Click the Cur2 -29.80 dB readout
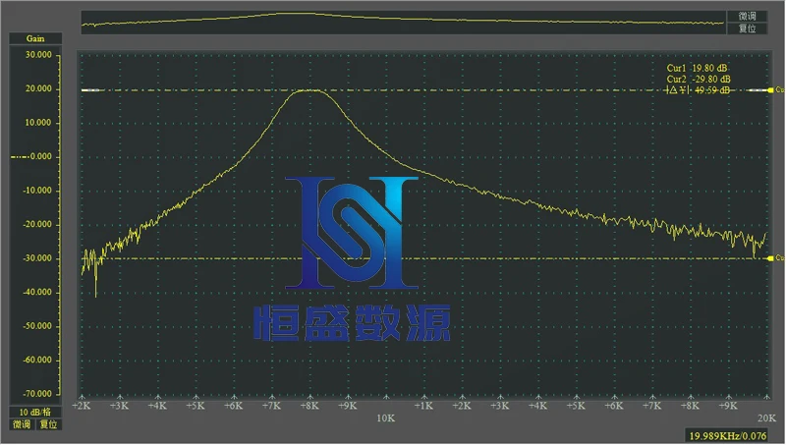This screenshot has width=786, height=445. click(x=699, y=80)
